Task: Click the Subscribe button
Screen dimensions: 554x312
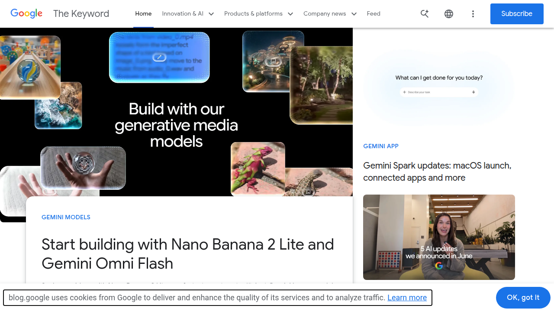Action: [x=517, y=14]
